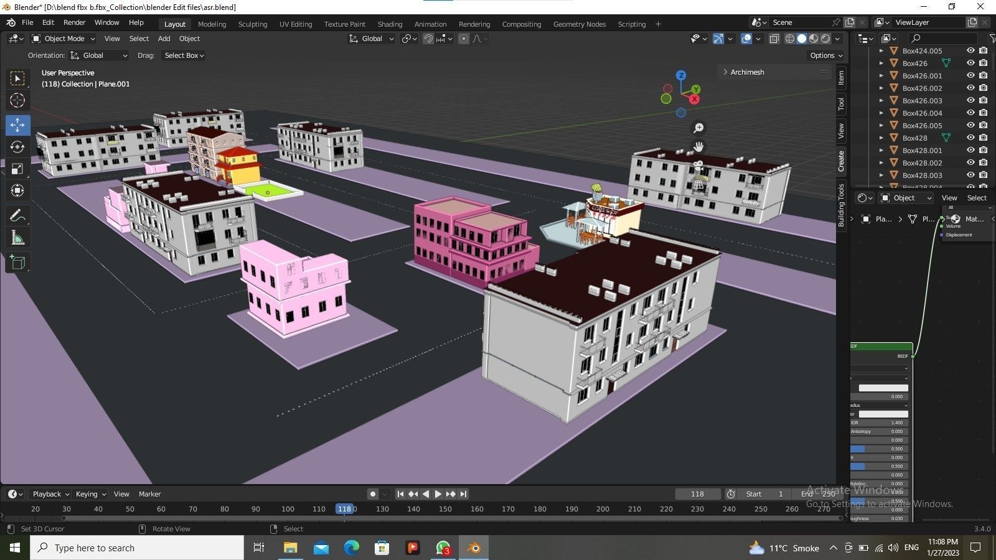Jump to next keyframe

[x=451, y=494]
